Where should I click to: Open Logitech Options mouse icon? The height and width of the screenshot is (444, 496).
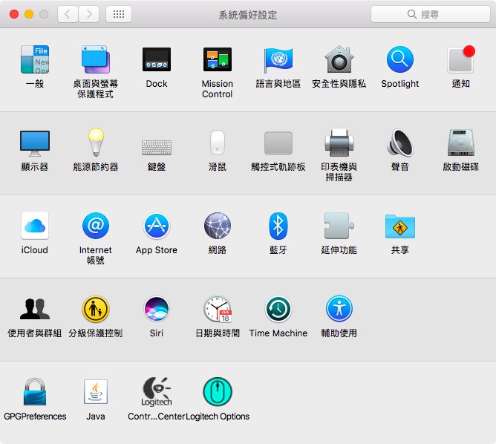coord(218,392)
